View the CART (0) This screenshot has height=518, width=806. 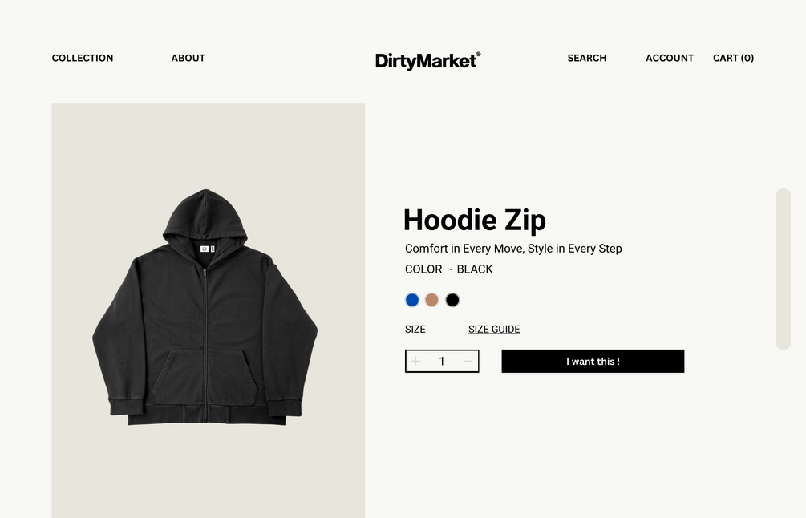tap(734, 58)
